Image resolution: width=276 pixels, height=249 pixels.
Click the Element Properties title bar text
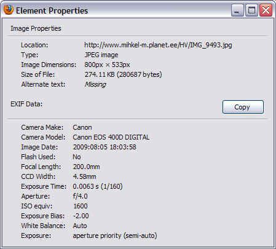(x=52, y=10)
